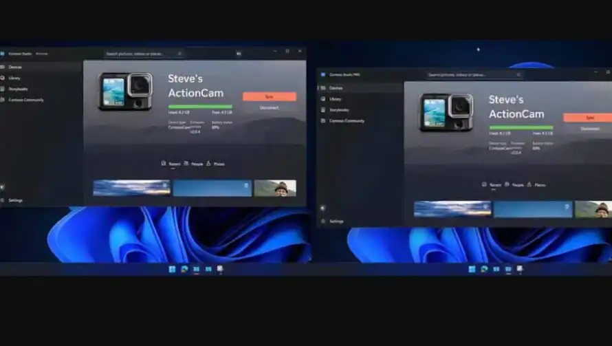Image resolution: width=612 pixels, height=346 pixels.
Task: Click the speaker icon above Settings, right window
Action: (323, 208)
